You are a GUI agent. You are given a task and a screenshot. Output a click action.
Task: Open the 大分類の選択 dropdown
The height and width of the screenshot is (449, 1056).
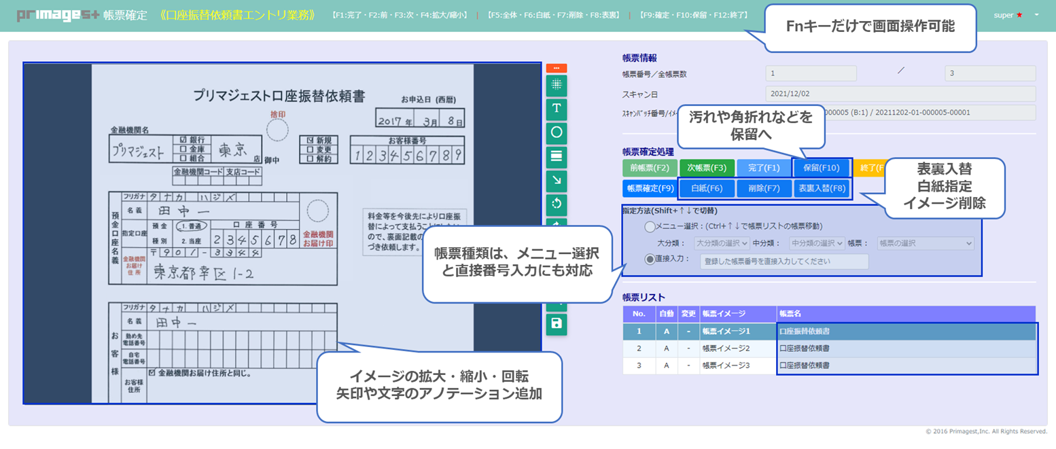pyautogui.click(x=722, y=243)
